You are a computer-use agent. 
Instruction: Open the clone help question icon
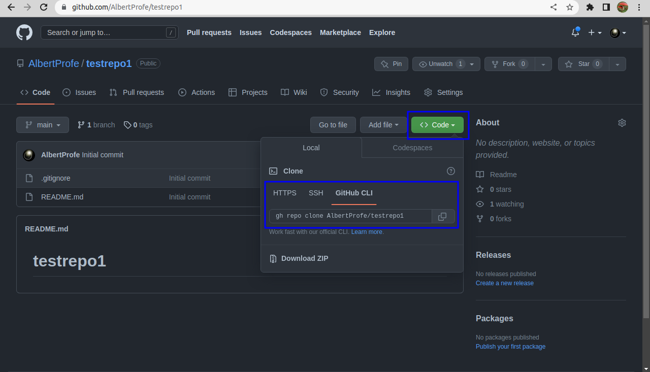point(451,171)
